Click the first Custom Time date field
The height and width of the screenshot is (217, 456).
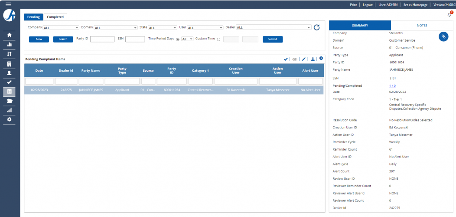tap(231, 39)
